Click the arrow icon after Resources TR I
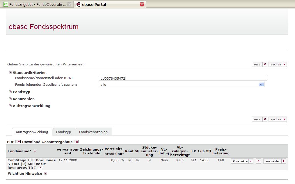 click(x=40, y=168)
